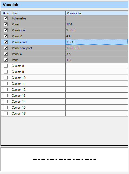The height and width of the screenshot is (174, 129).
Task: Select the Vonal-vonal name cell
Action: (38, 42)
